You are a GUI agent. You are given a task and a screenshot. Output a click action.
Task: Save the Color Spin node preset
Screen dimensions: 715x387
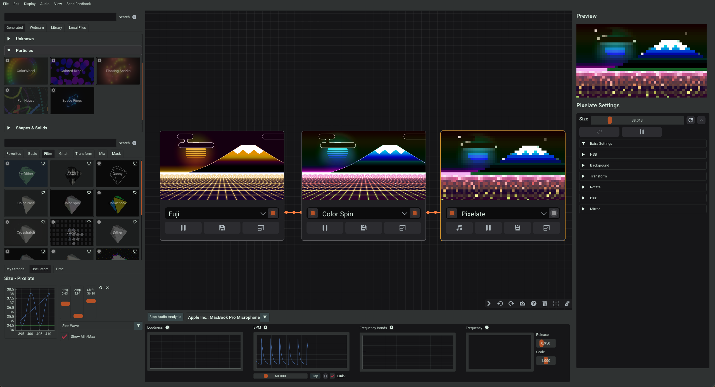(x=364, y=228)
